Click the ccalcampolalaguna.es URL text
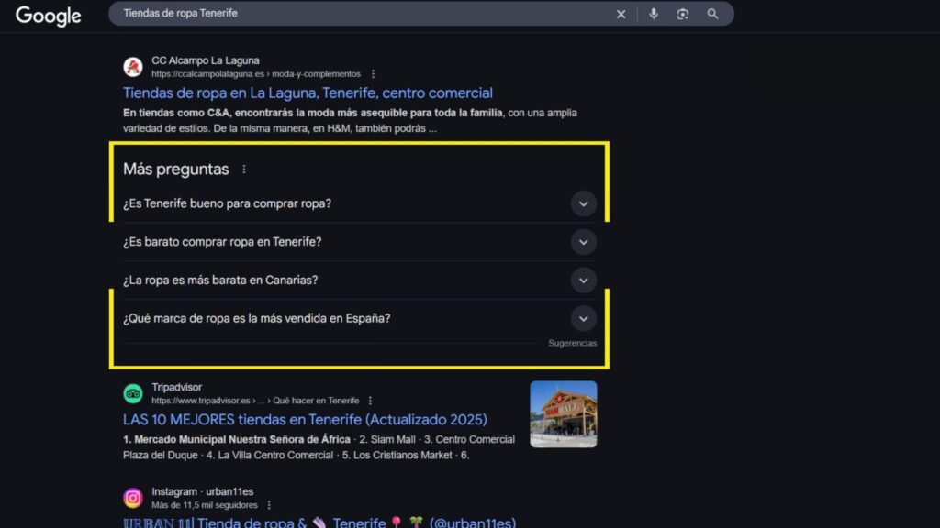Image resolution: width=940 pixels, height=528 pixels. (256, 74)
